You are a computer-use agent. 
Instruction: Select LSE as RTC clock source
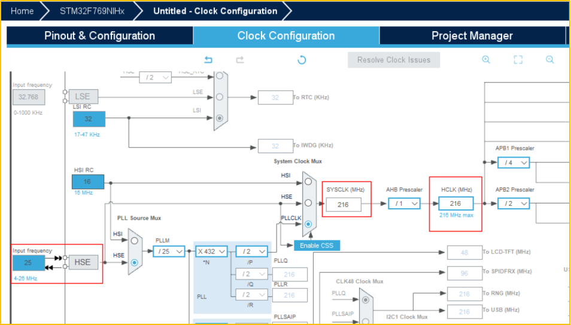click(220, 97)
